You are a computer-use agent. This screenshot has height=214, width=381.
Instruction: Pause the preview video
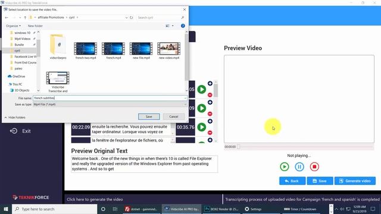pyautogui.click(x=299, y=166)
